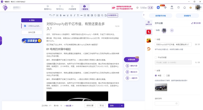Open the 内容管理 tab
203x110 pixels.
(72, 8)
